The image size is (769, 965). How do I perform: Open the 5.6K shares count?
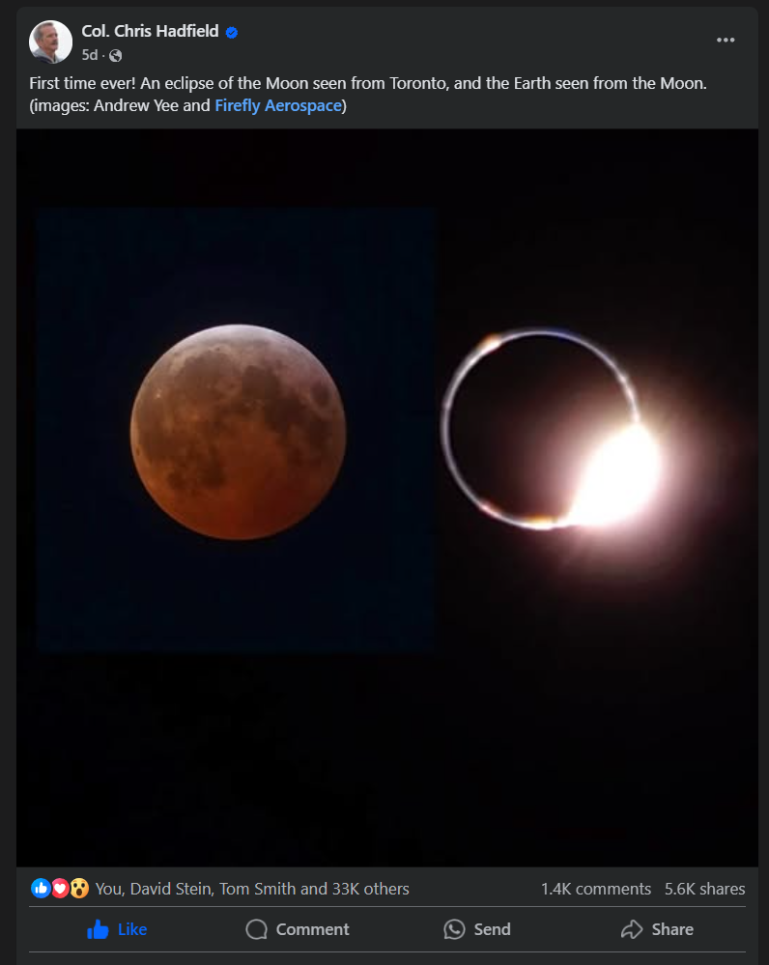(x=704, y=889)
